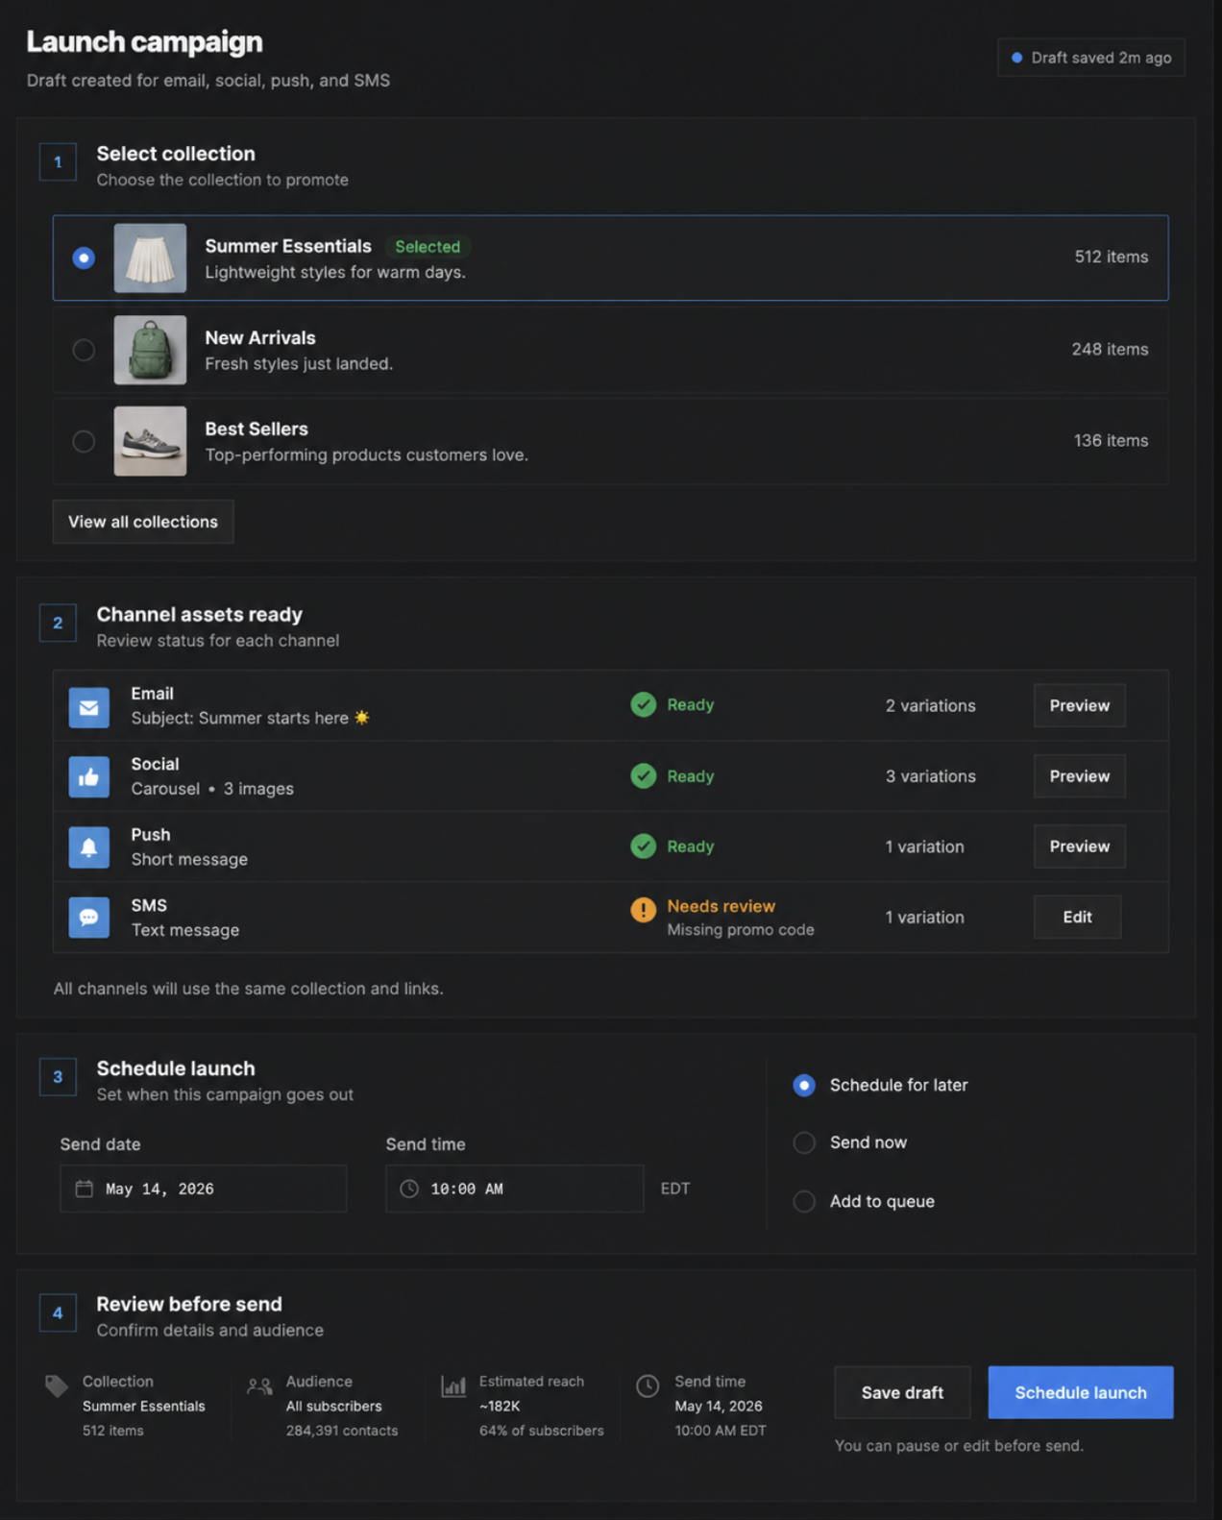Click the '512 items' count in Summer Essentials row
Image resolution: width=1222 pixels, height=1520 pixels.
tap(1111, 257)
